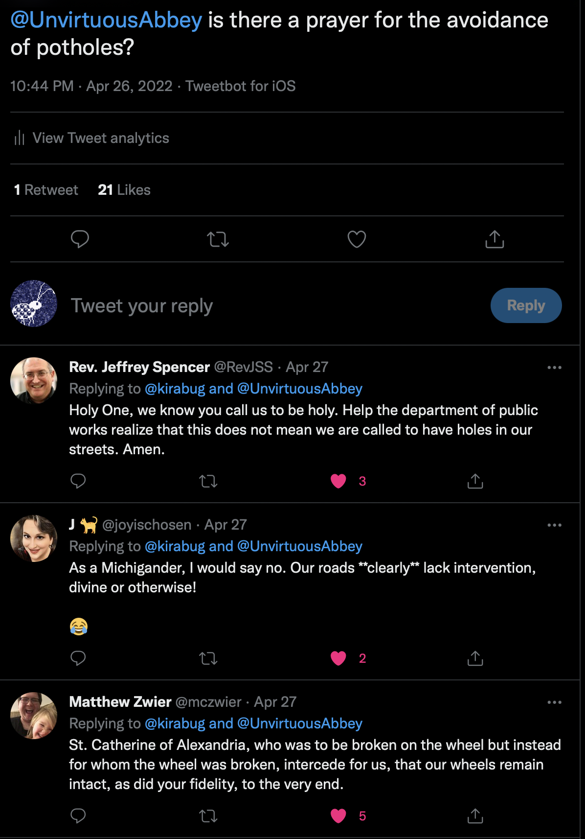The height and width of the screenshot is (839, 585).
Task: Unlike Rev. Jeffrey Spencer's reply
Action: pos(338,481)
